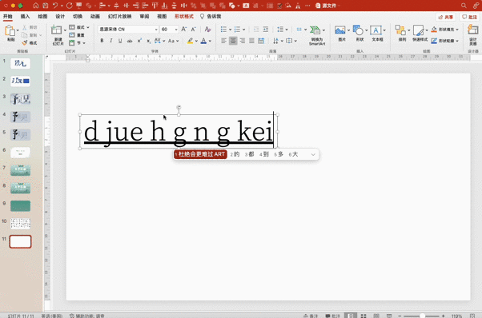Open the Design Ideas icon
The image size is (482, 318).
point(472,30)
